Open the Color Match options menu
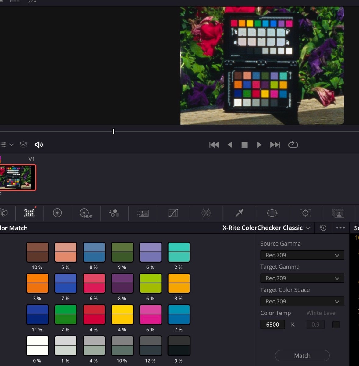Image resolution: width=359 pixels, height=366 pixels. click(340, 228)
